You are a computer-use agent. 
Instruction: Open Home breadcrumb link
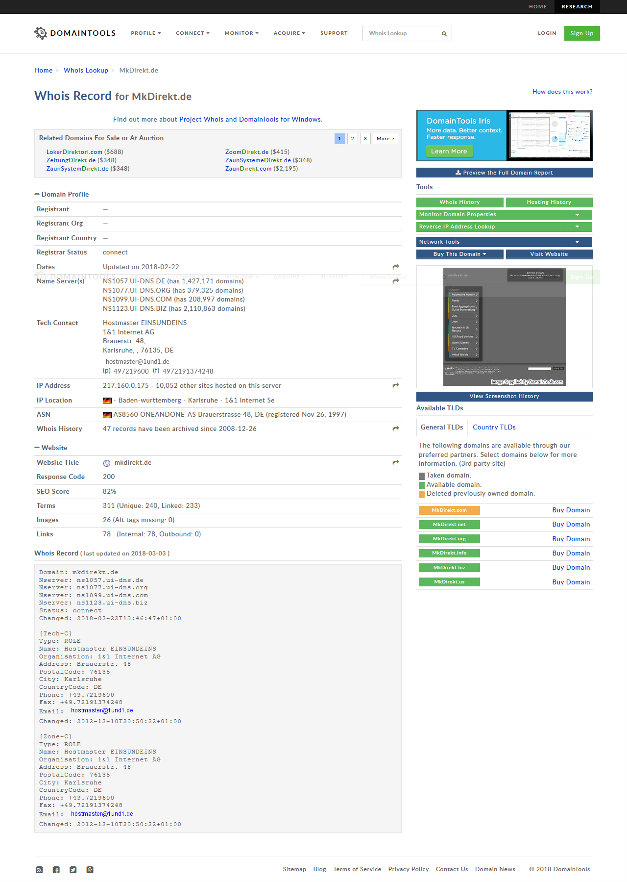pyautogui.click(x=43, y=70)
